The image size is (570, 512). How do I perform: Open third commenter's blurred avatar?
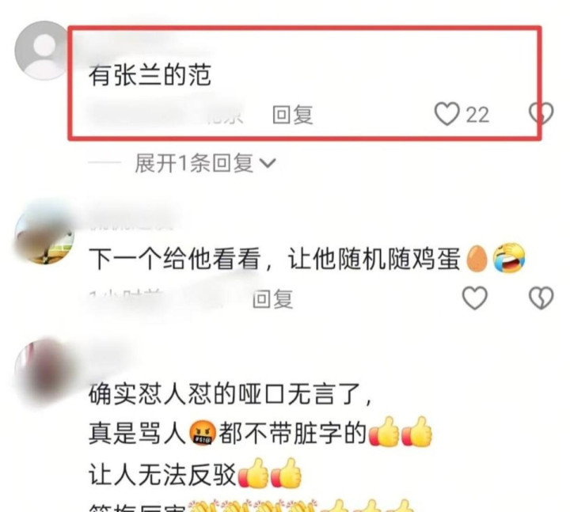pyautogui.click(x=43, y=370)
